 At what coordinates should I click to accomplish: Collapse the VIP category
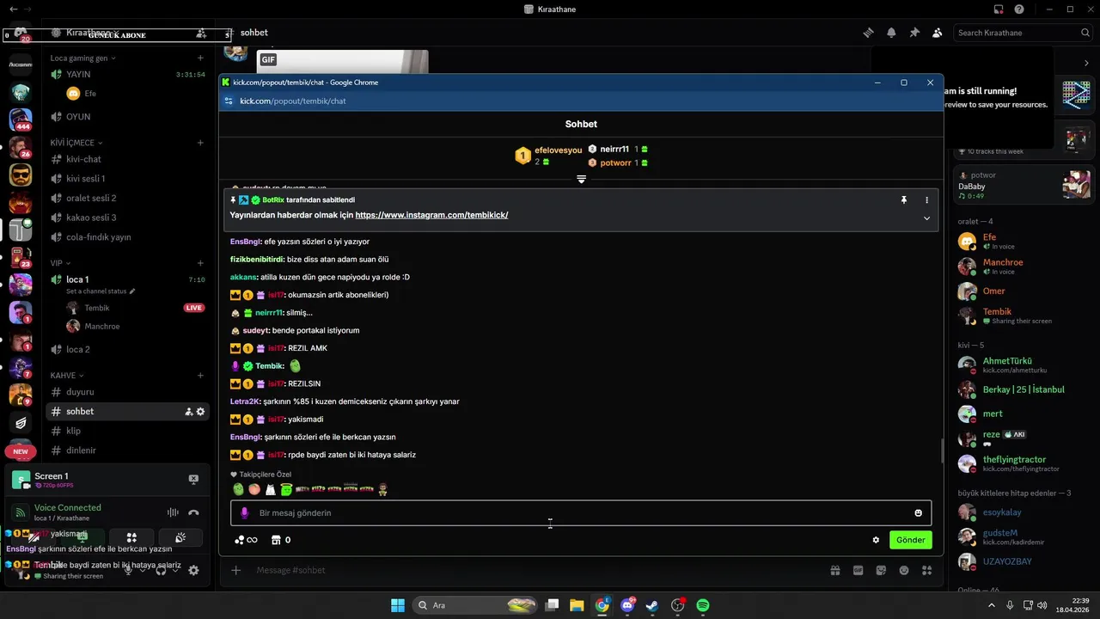(x=60, y=263)
